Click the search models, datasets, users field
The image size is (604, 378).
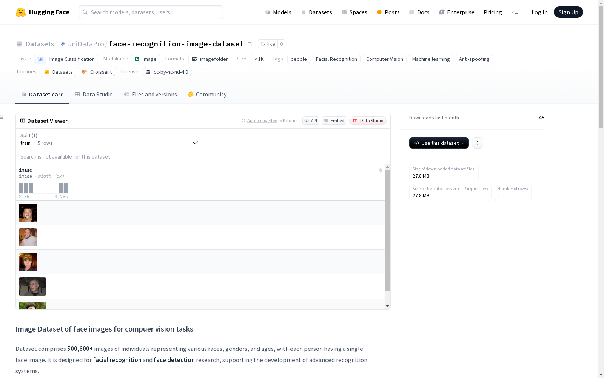coord(151,12)
